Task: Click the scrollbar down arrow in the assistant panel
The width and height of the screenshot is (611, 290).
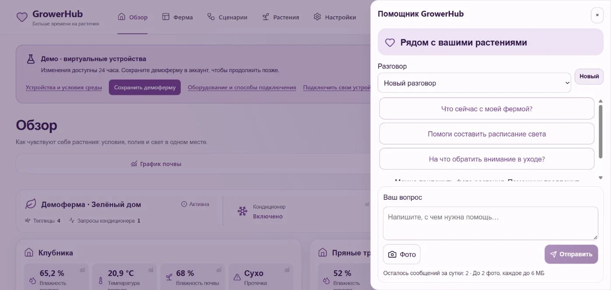Action: 600,178
